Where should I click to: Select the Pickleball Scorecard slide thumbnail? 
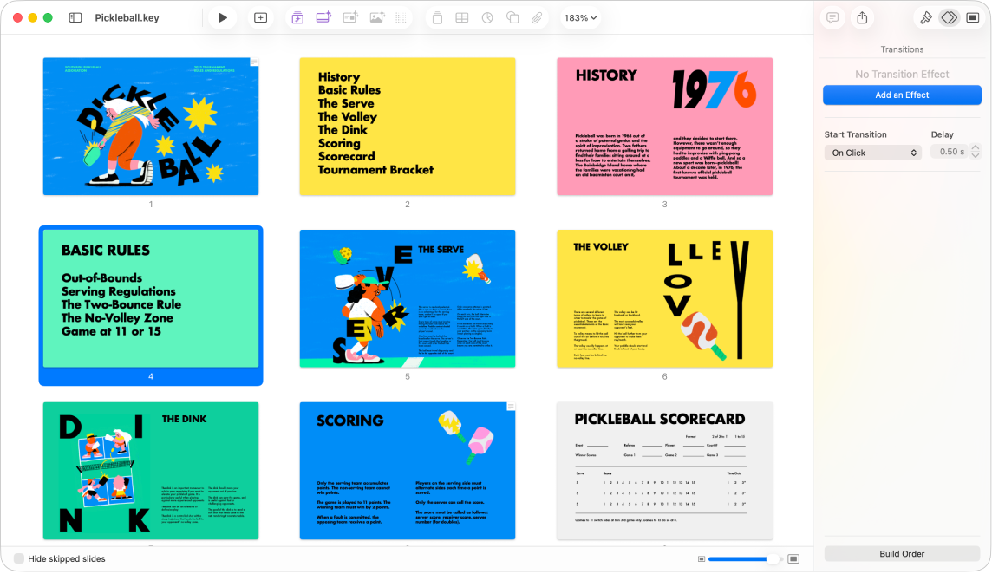coord(664,469)
